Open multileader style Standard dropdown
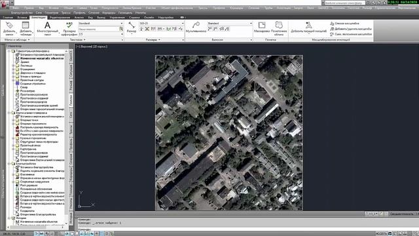The image size is (419, 236). (x=230, y=24)
